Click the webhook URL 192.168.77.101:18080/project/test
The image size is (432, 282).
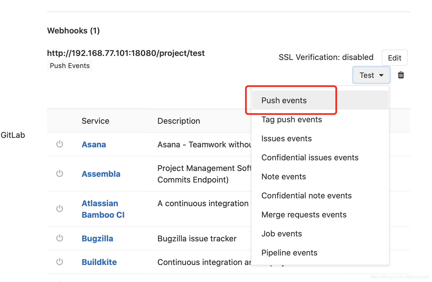pyautogui.click(x=126, y=53)
